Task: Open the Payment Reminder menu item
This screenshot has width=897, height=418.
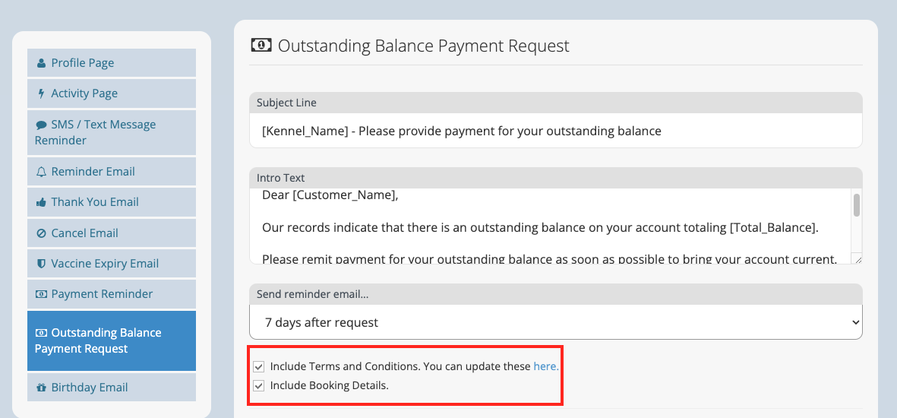Action: (x=112, y=294)
